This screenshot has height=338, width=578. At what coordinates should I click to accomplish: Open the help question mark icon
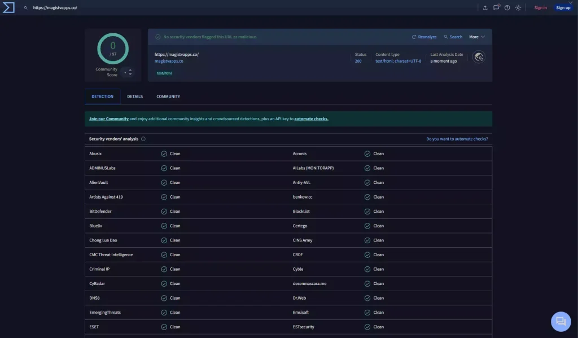click(507, 8)
